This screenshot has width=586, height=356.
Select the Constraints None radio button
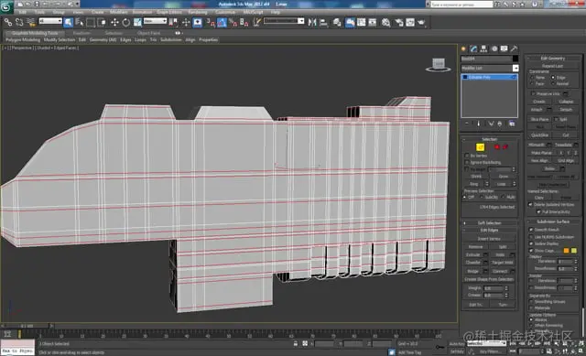tap(532, 77)
